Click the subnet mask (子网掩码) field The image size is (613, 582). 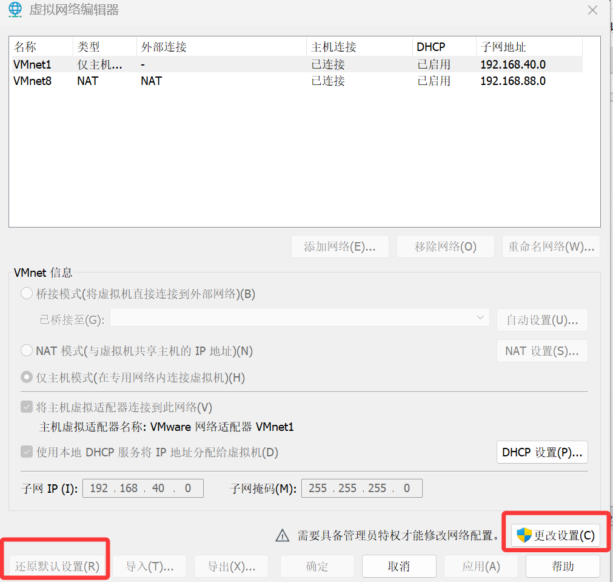361,488
